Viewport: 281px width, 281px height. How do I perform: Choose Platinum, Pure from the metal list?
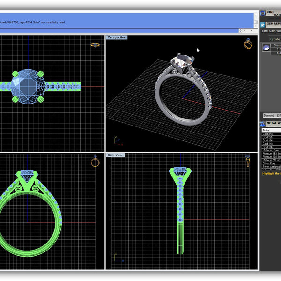point(270,150)
